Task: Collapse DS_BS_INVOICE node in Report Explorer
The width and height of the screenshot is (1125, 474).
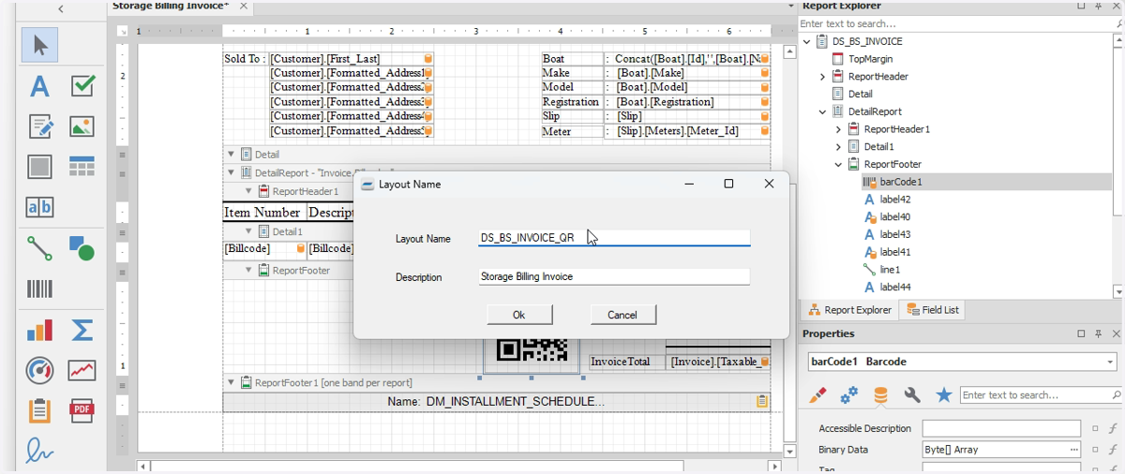Action: [x=807, y=41]
